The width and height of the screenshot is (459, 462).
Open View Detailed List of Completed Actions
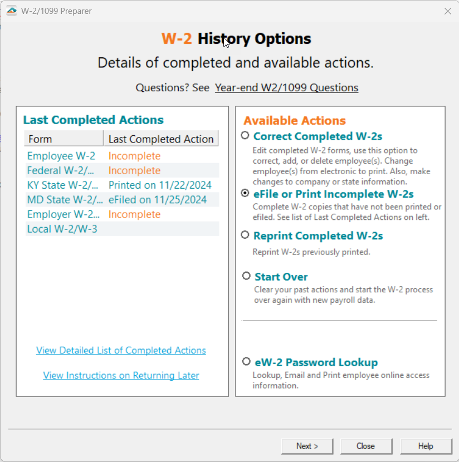[x=121, y=350]
